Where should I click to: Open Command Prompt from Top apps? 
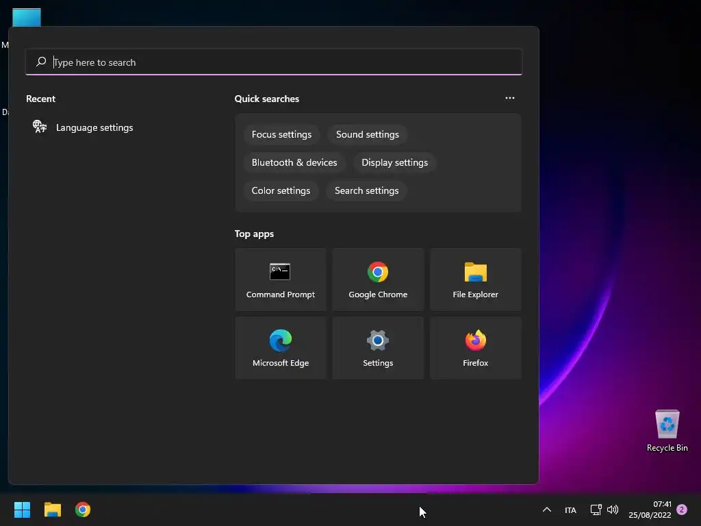point(280,279)
